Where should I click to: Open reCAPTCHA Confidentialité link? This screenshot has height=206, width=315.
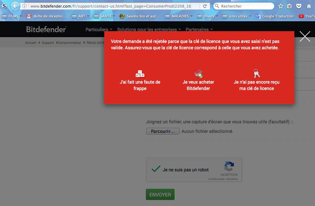(x=216, y=179)
